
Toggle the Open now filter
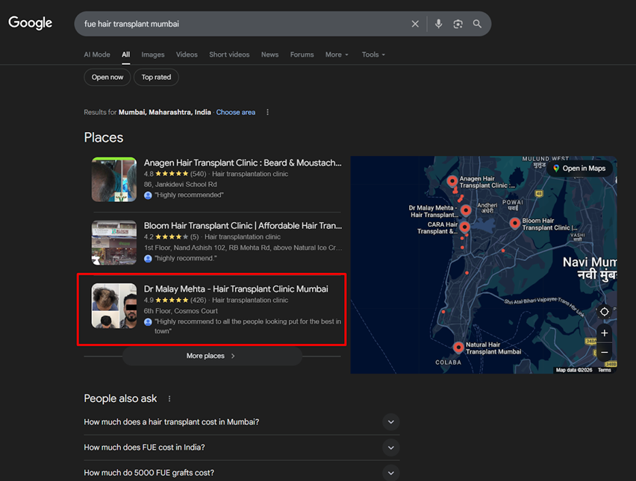[x=107, y=77]
